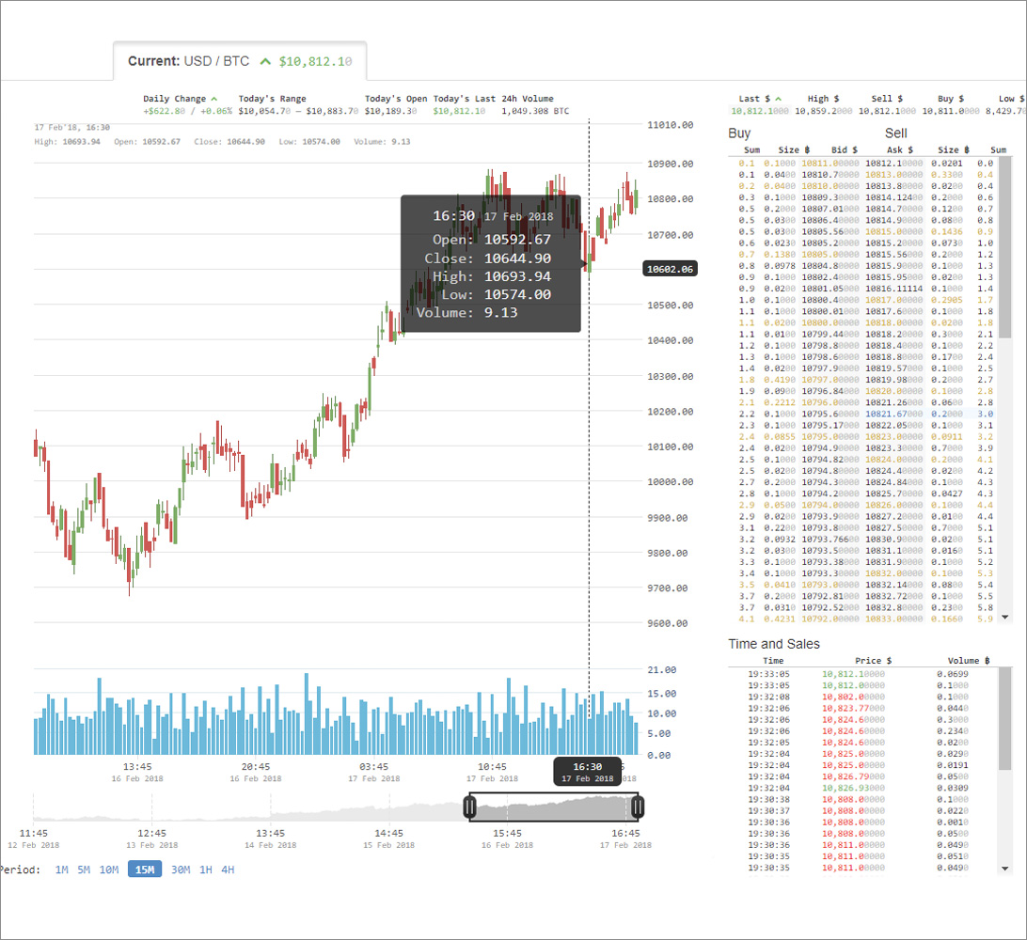Click the order book scroll-down arrow
The image size is (1027, 940).
pyautogui.click(x=1004, y=617)
